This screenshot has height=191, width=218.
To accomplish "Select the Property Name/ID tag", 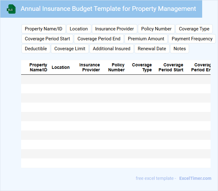I will tap(43, 29).
